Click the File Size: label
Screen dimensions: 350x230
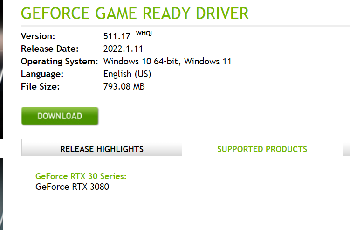(41, 86)
